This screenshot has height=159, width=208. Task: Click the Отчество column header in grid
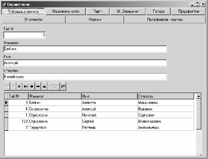166,96
